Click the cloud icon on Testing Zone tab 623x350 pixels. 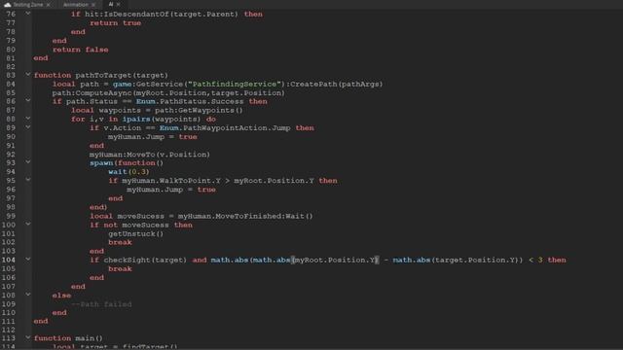coord(7,5)
